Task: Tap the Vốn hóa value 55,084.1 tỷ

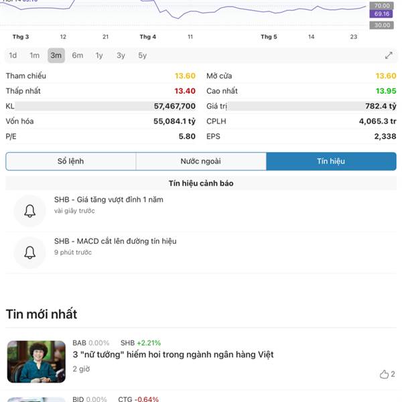Action: (x=174, y=121)
